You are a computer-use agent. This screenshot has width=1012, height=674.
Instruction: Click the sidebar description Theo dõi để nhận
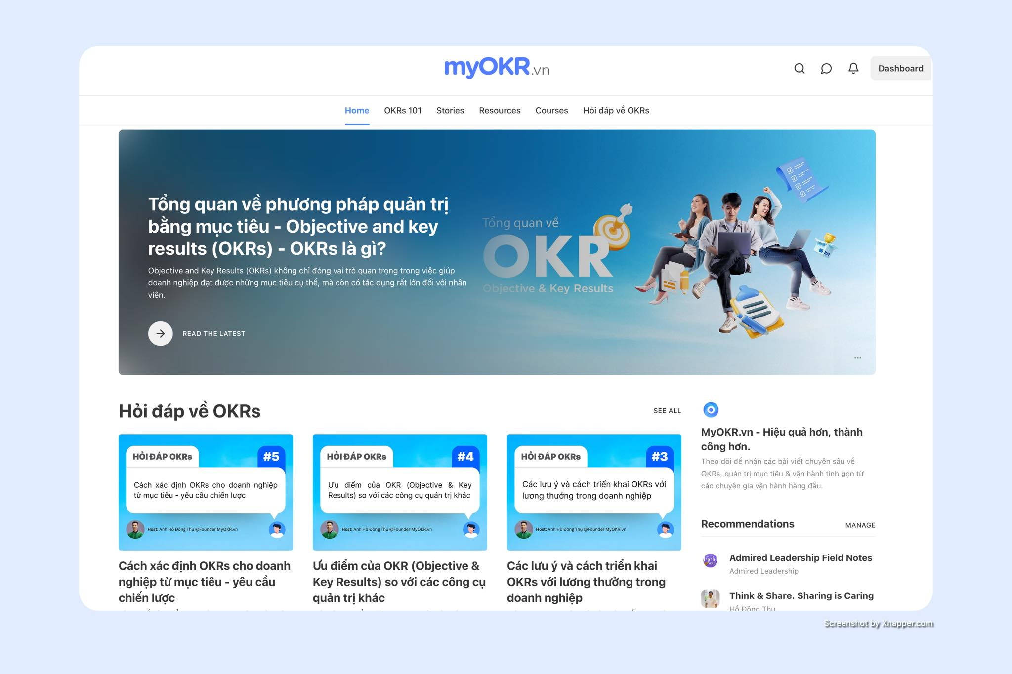point(783,474)
